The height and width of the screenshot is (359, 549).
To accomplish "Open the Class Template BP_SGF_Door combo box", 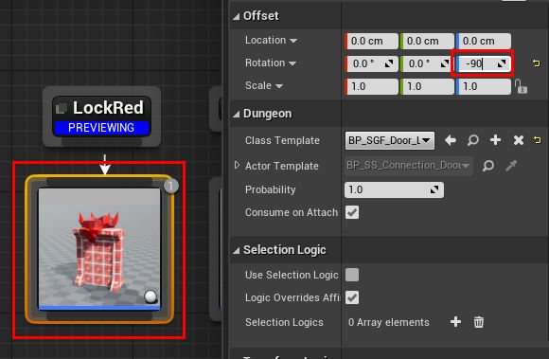I will coord(390,140).
